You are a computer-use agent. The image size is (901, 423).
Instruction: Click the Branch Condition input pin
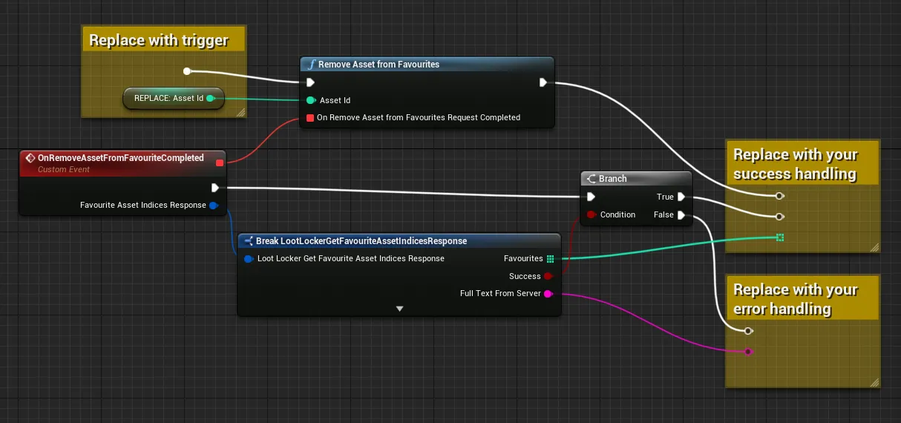[591, 214]
